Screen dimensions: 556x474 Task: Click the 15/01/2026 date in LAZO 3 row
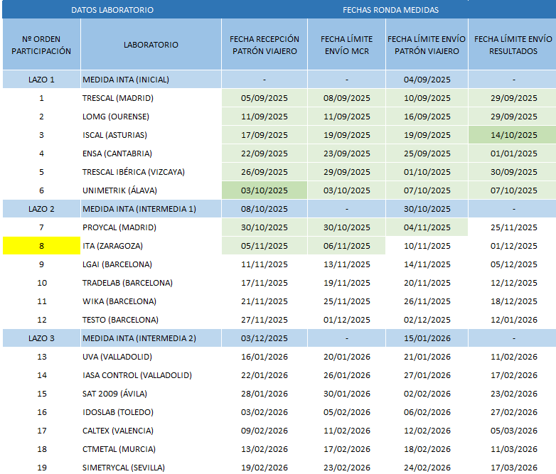[x=427, y=338]
